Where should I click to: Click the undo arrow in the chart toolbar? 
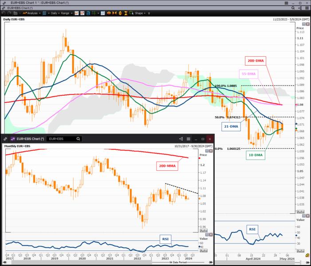tap(4, 13)
